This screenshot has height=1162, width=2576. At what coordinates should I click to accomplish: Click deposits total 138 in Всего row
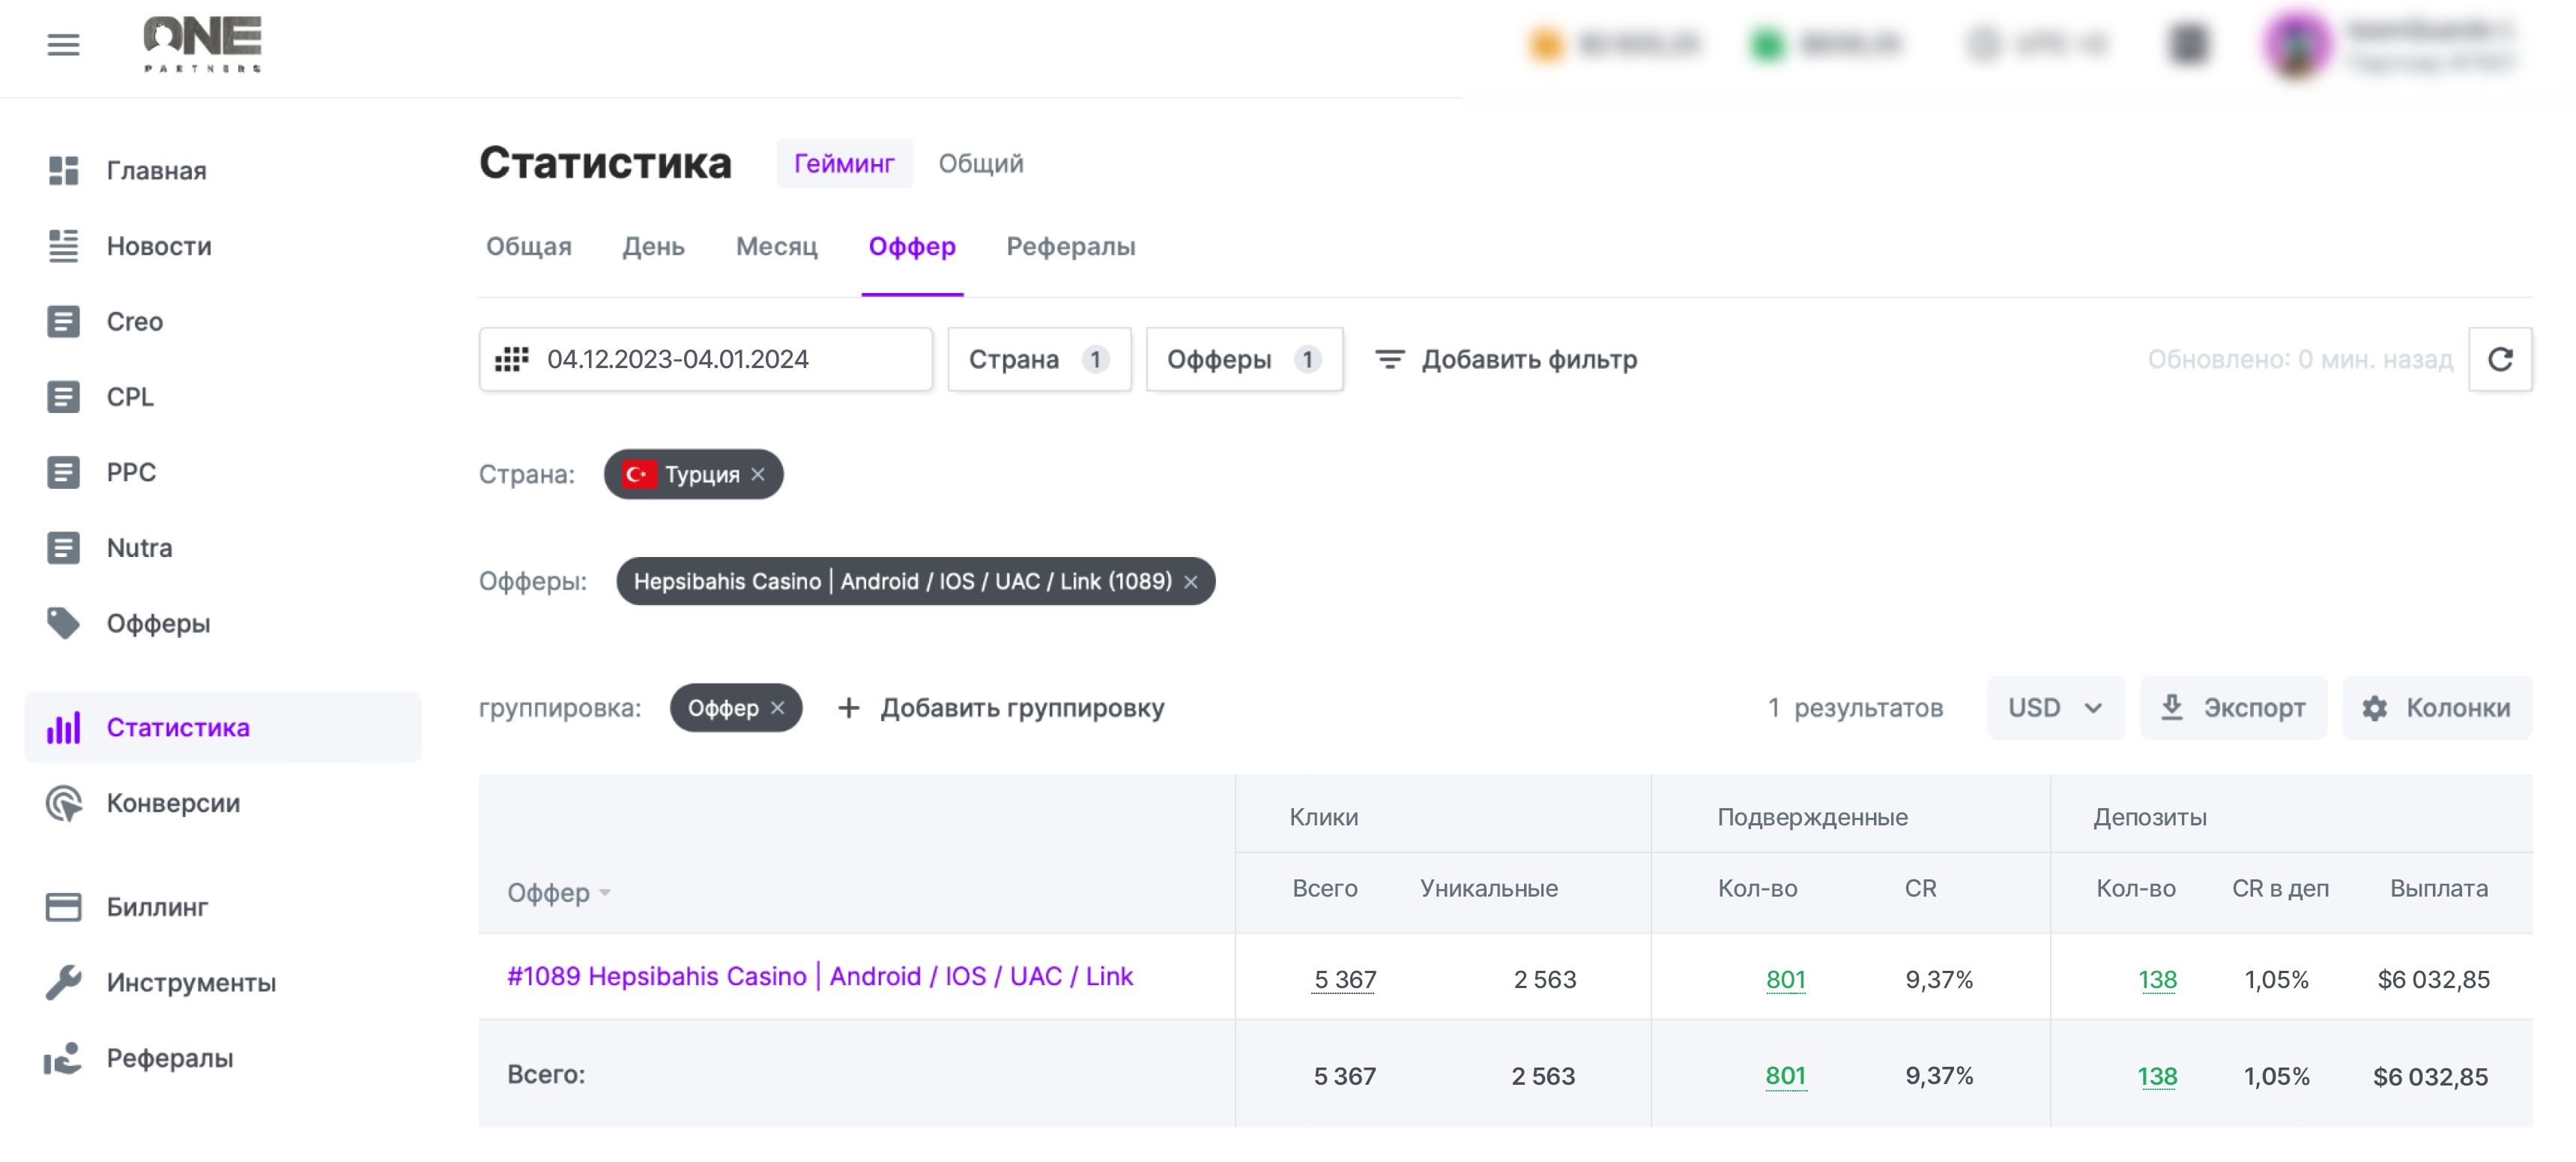coord(2157,1076)
